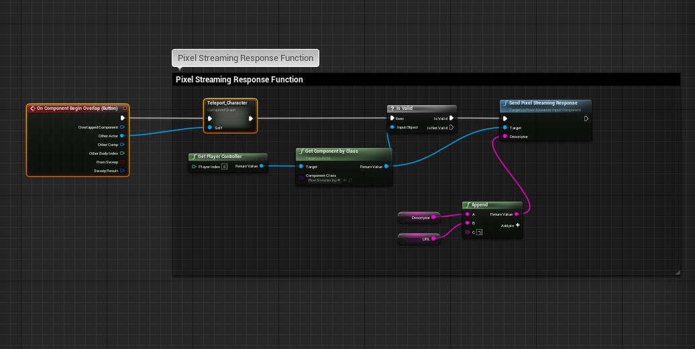
Task: Click the Self pin on Teleport_Character
Action: click(x=210, y=127)
